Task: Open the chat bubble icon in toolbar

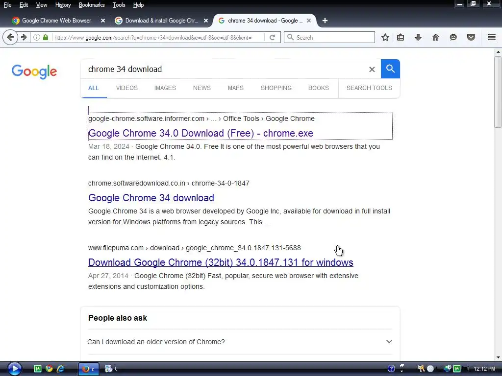Action: (453, 37)
